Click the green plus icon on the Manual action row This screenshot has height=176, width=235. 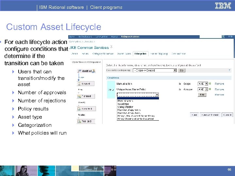pyautogui.click(x=210, y=83)
